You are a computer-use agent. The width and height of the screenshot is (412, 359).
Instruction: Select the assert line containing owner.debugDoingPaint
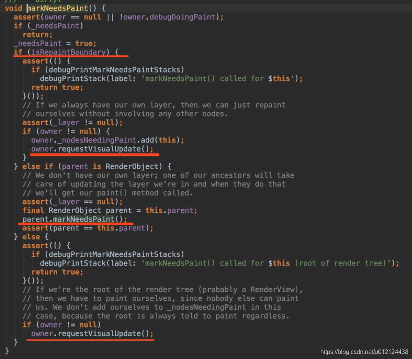(118, 17)
